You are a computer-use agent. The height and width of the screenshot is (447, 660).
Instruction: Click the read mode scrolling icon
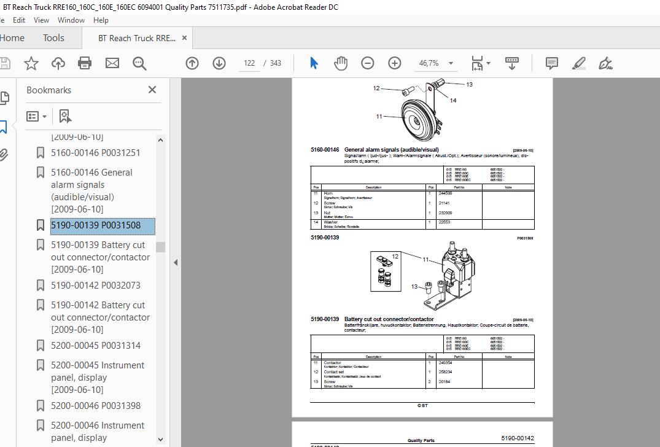[512, 64]
